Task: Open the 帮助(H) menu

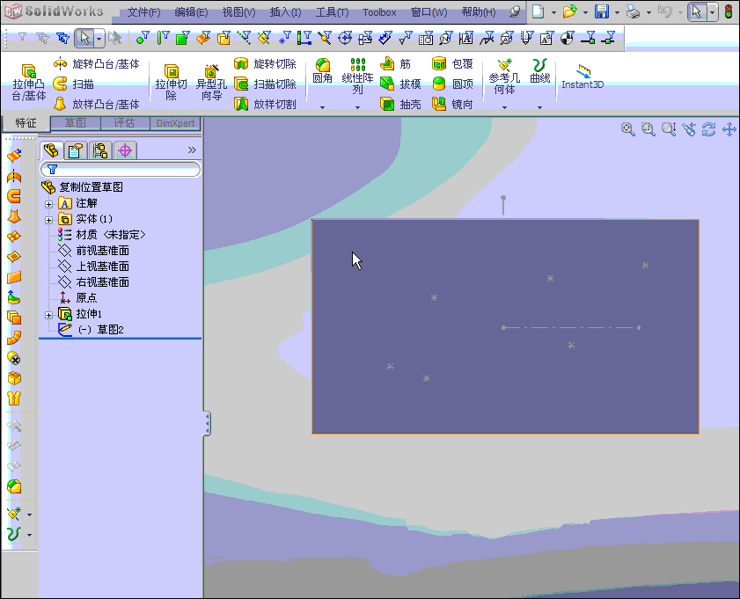Action: pyautogui.click(x=478, y=12)
